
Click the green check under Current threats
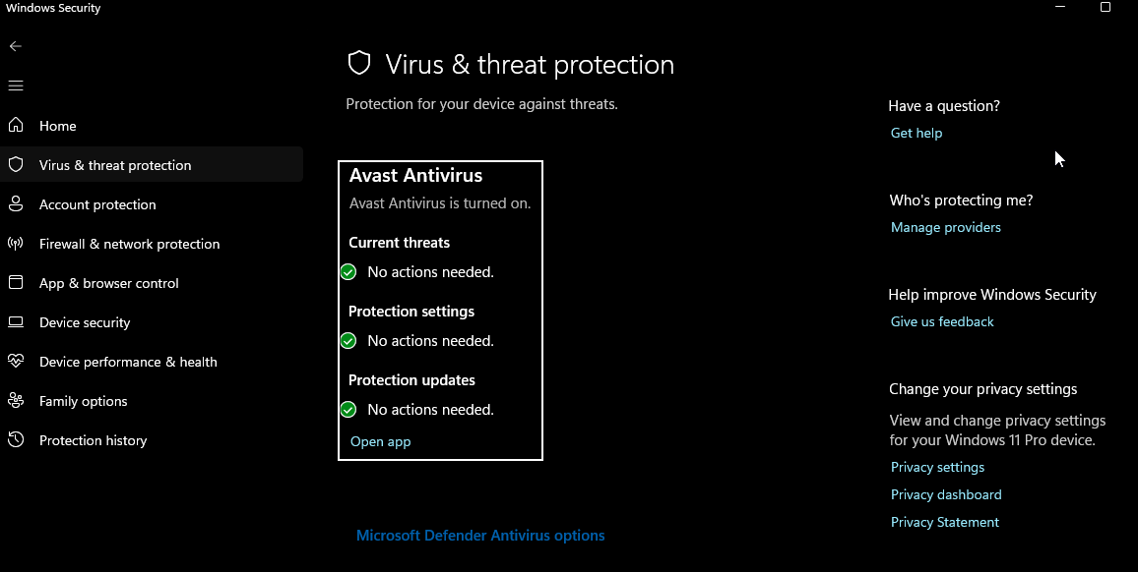click(348, 272)
